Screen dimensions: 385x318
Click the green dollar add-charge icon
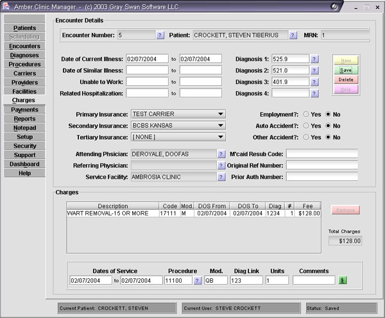343,280
